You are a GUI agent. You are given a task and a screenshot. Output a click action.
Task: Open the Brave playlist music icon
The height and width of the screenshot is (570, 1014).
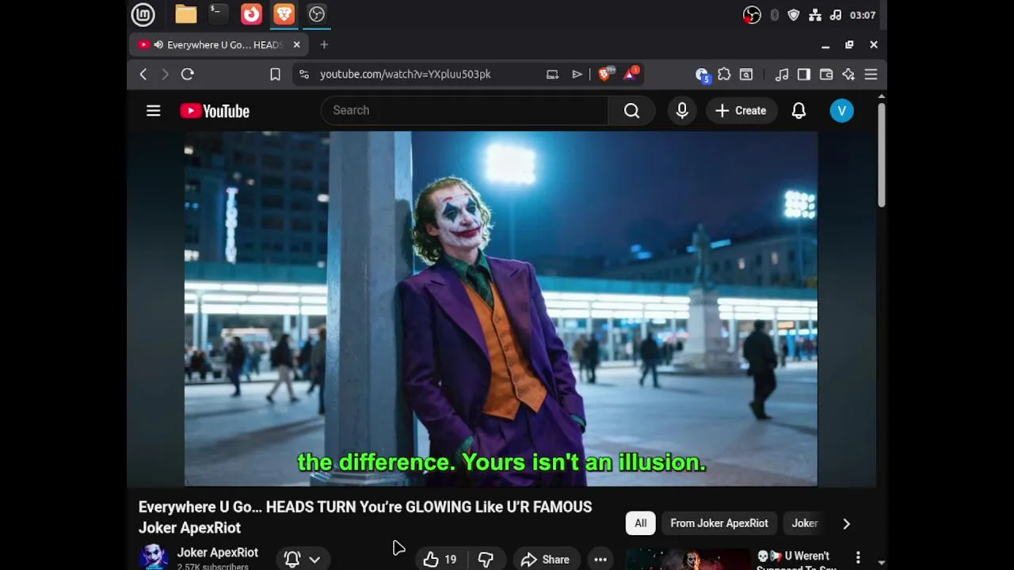(782, 74)
